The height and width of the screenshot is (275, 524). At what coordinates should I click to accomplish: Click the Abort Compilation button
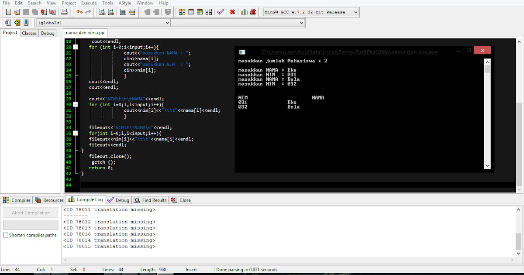[x=31, y=213]
